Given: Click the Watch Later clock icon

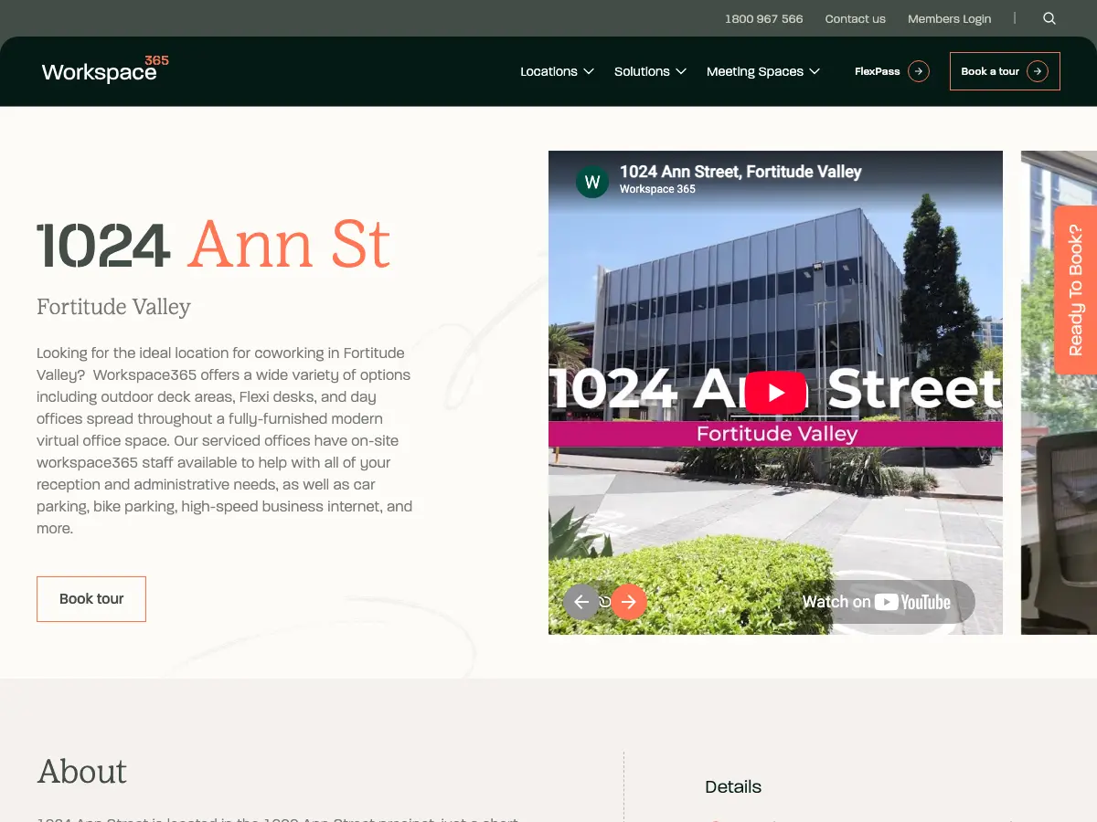Looking at the screenshot, I should (x=605, y=602).
